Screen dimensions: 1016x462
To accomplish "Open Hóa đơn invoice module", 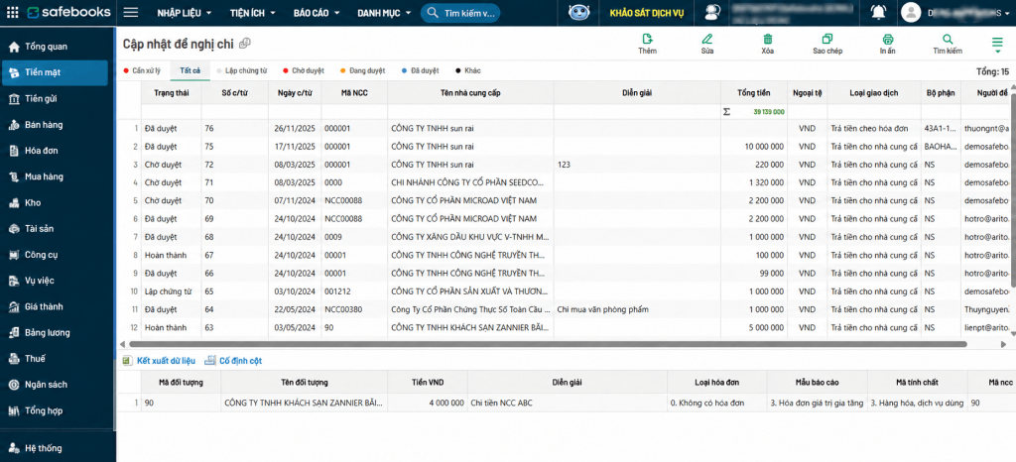I will pyautogui.click(x=55, y=151).
